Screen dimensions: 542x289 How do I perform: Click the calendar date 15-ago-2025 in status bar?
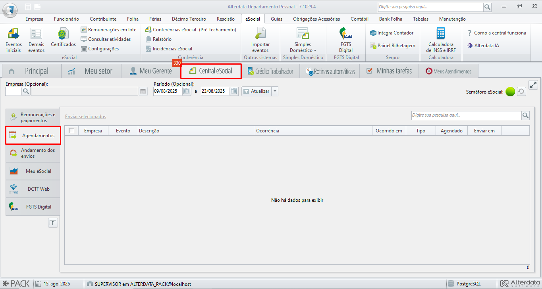click(53, 284)
